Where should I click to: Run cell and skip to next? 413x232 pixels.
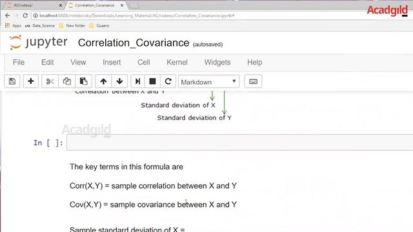point(137,81)
